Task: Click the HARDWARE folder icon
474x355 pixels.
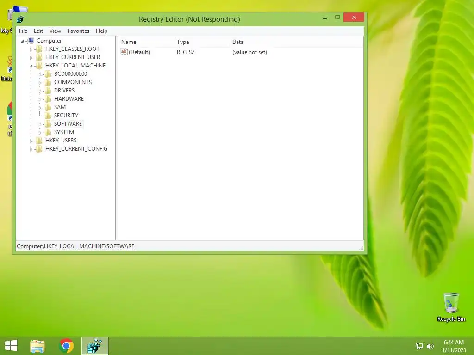Action: coord(48,99)
